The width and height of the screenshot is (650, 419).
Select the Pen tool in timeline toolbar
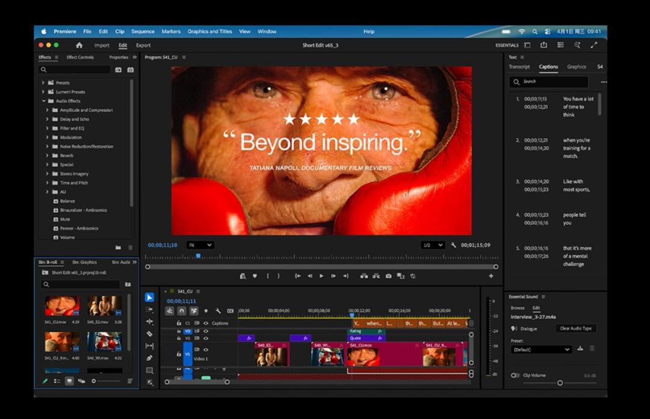click(150, 358)
